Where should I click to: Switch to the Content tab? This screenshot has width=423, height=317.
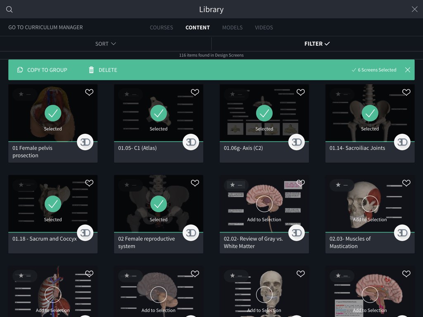tap(197, 28)
